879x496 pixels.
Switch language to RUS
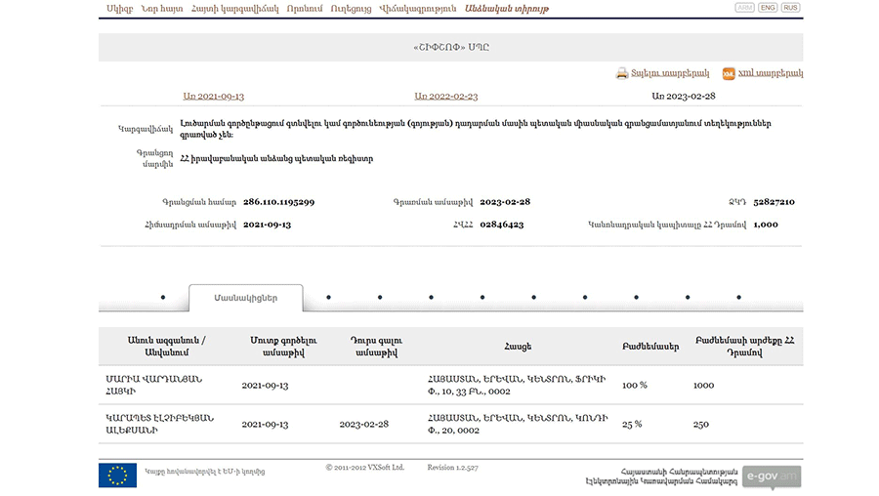click(x=790, y=8)
